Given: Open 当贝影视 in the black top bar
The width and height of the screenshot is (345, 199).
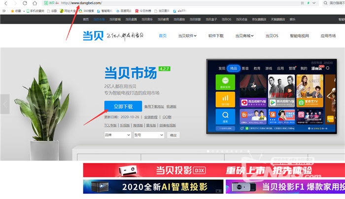Looking at the screenshot, I should pyautogui.click(x=115, y=19).
